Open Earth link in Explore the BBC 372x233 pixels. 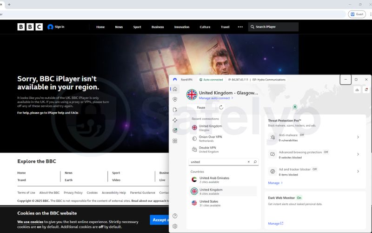coord(68,180)
